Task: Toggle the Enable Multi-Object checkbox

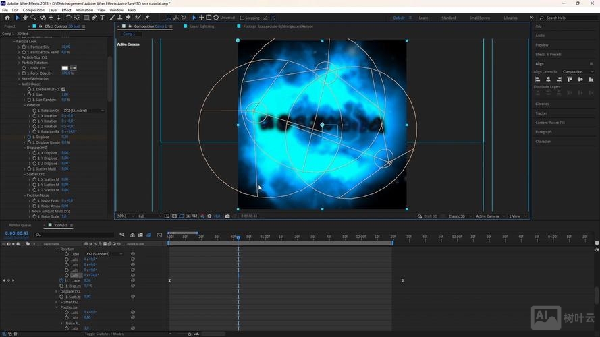Action: pyautogui.click(x=63, y=89)
